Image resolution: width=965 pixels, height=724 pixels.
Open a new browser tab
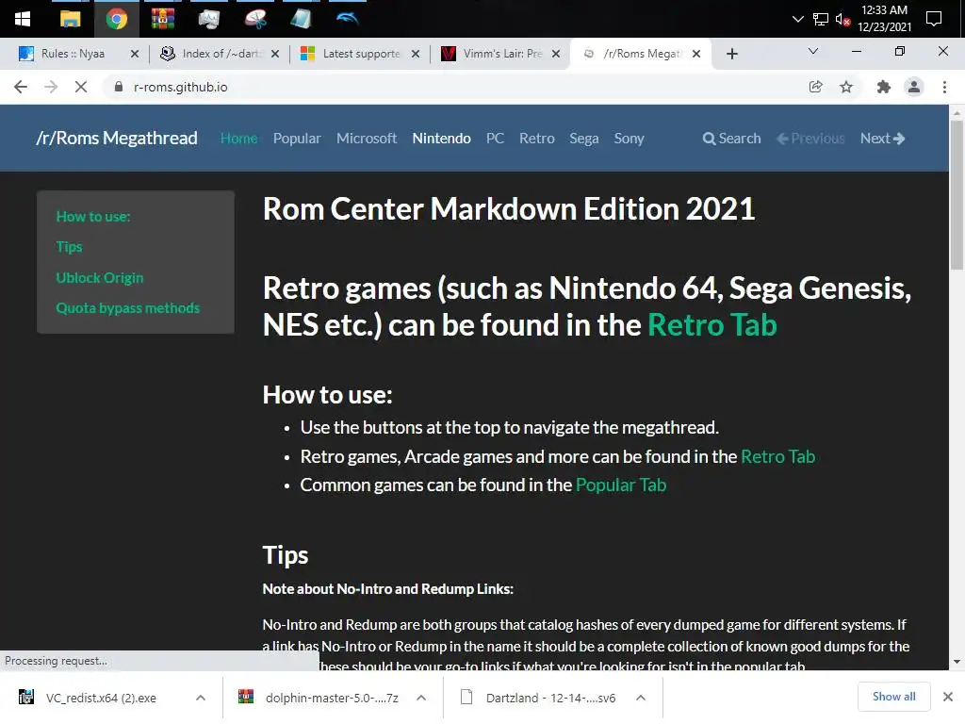coord(731,54)
